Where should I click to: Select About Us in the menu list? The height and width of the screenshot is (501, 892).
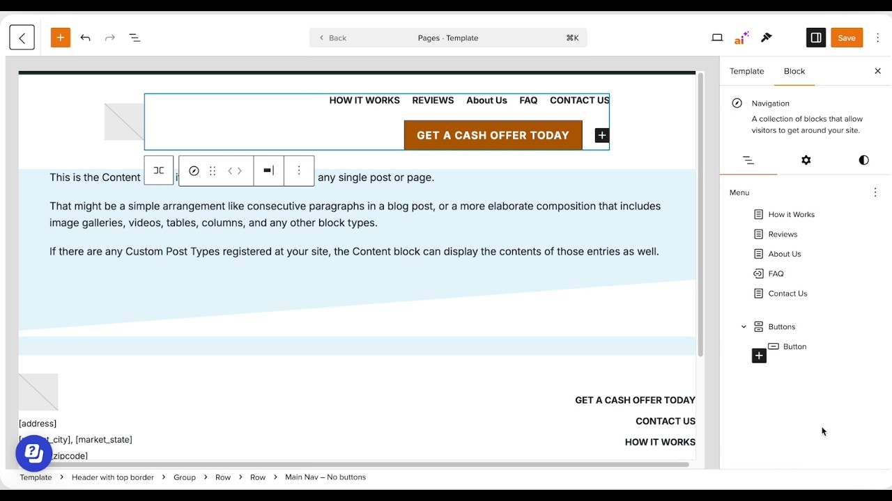785,254
